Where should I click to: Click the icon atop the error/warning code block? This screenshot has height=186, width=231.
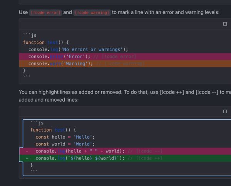tap(225, 24)
